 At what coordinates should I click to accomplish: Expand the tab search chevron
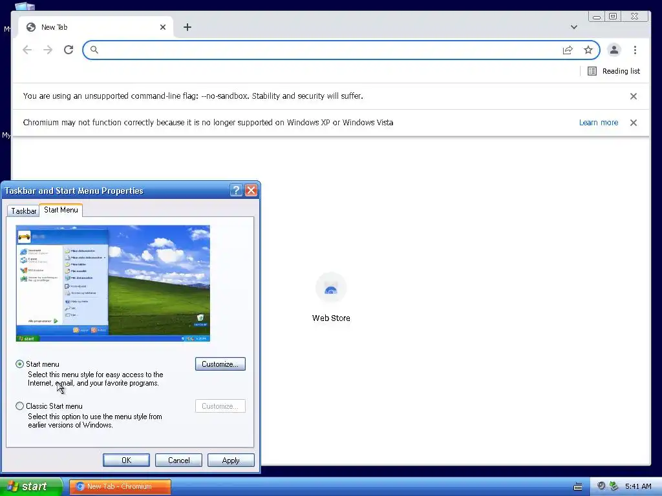(x=574, y=27)
